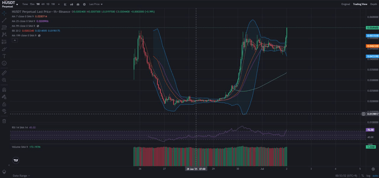The width and height of the screenshot is (379, 178).
Task: Open the object tree layers icon
Action: (4, 172)
